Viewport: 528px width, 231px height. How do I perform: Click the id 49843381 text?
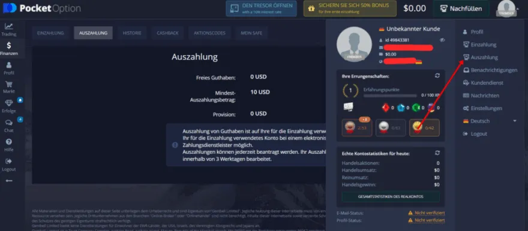[x=397, y=40]
